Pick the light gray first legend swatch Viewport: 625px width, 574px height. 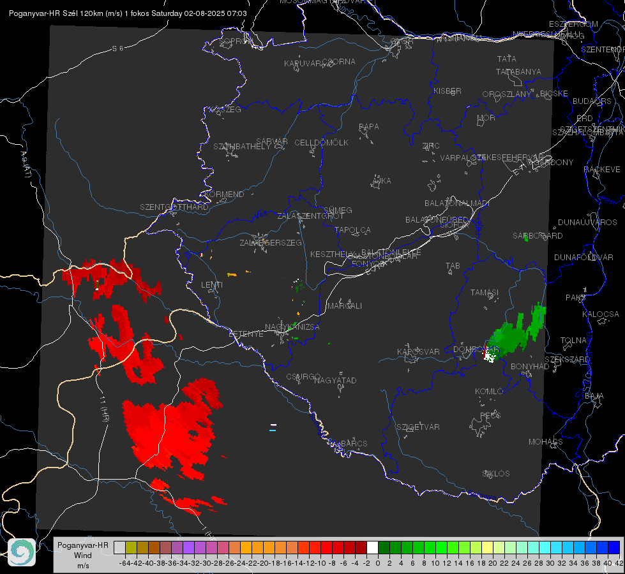point(119,547)
